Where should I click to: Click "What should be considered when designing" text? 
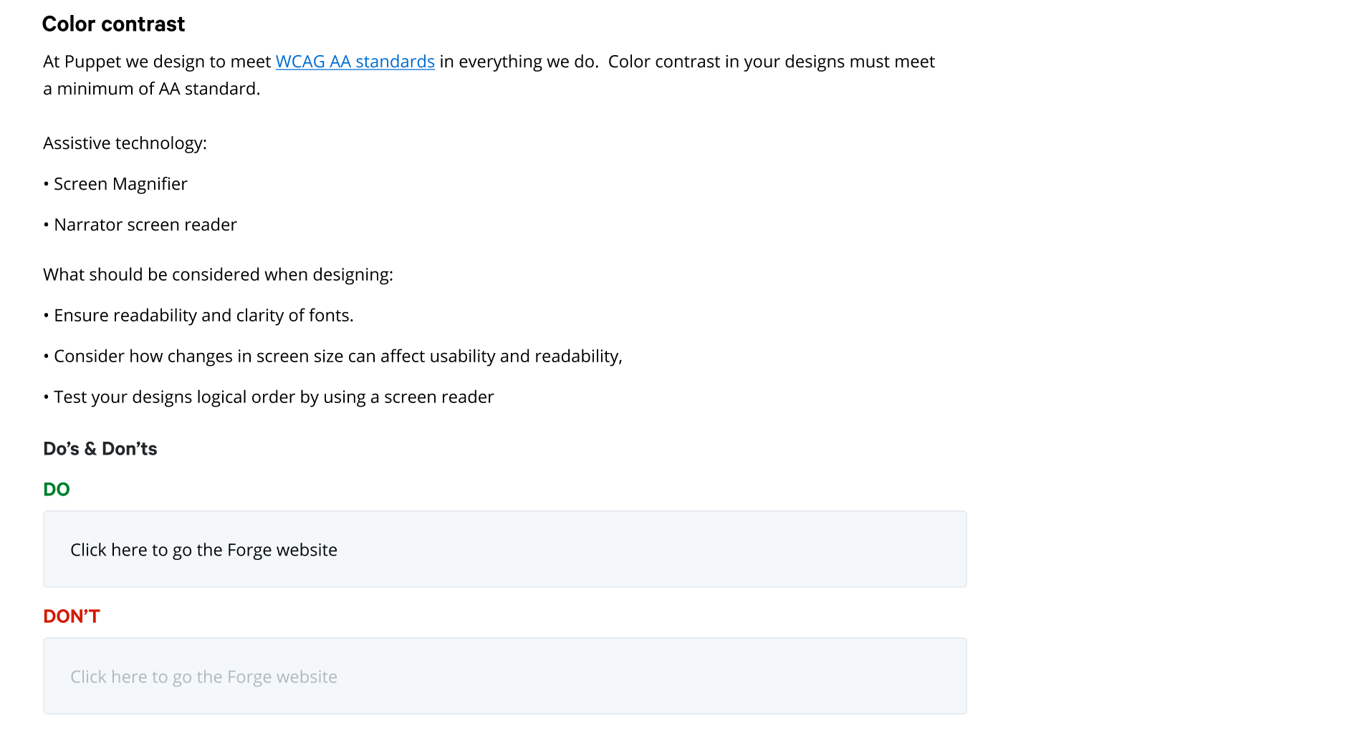tap(218, 275)
